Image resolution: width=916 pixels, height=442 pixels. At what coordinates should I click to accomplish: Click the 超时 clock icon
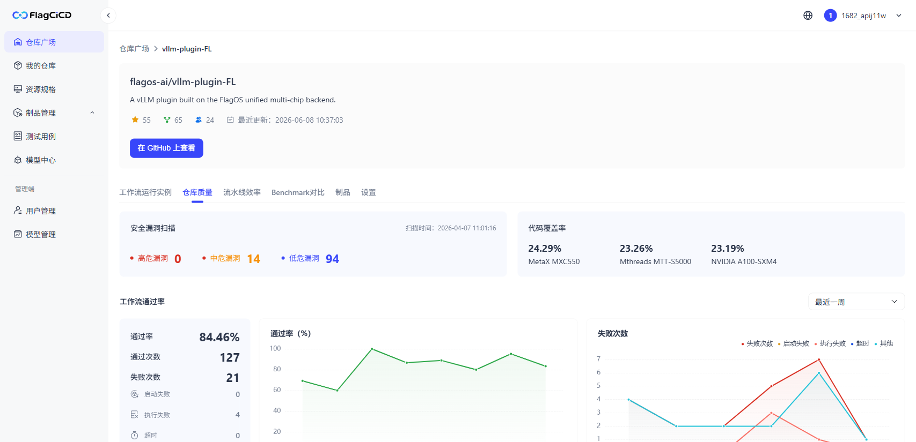[x=135, y=436]
